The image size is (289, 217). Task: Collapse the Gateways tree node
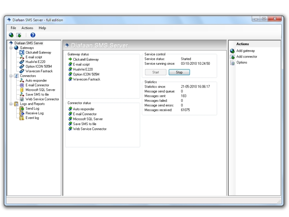tap(11, 48)
